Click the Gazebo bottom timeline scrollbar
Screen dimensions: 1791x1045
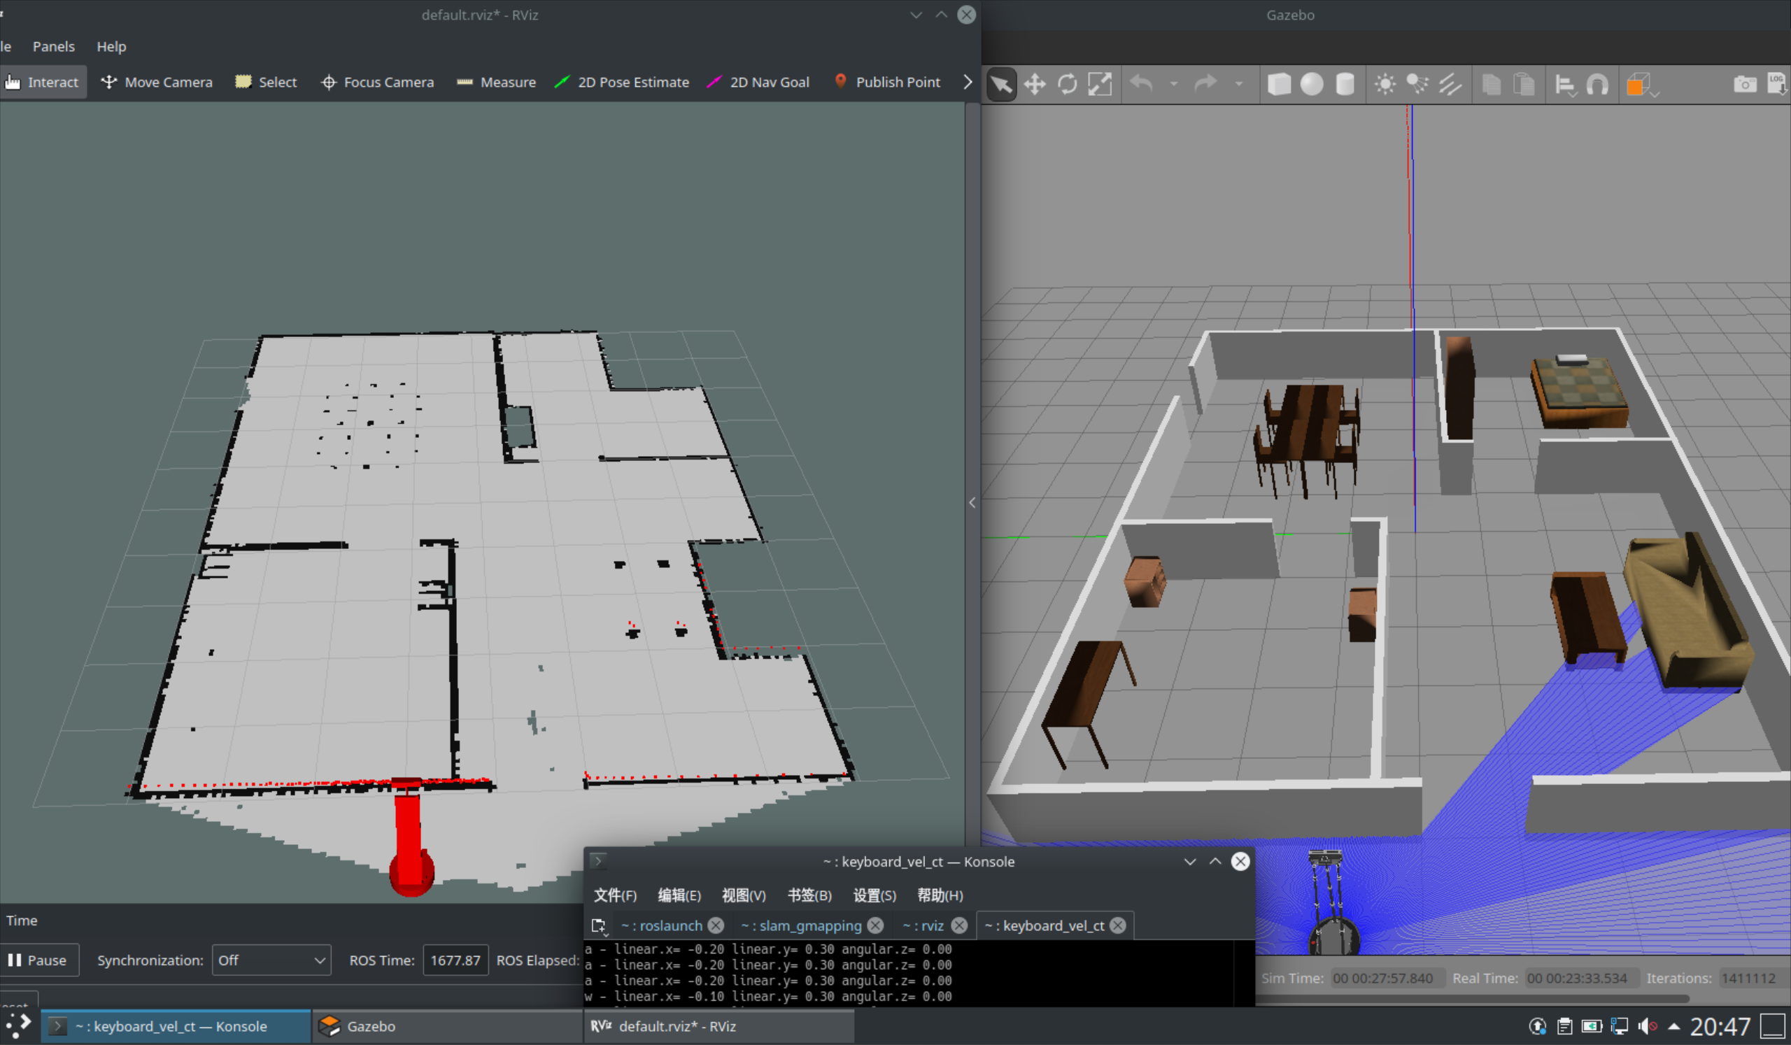pos(1471,999)
